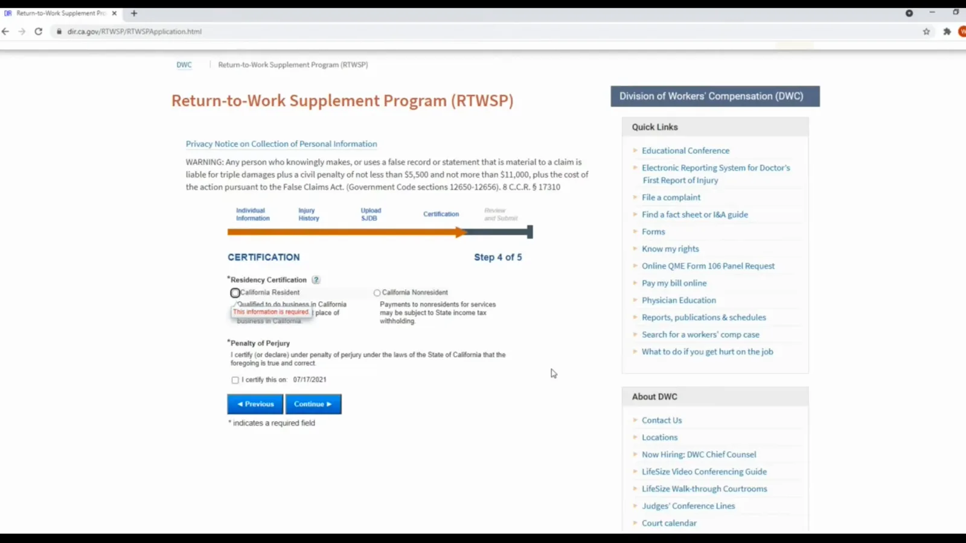Viewport: 966px width, 543px height.
Task: Open File a complaint link
Action: click(x=671, y=197)
